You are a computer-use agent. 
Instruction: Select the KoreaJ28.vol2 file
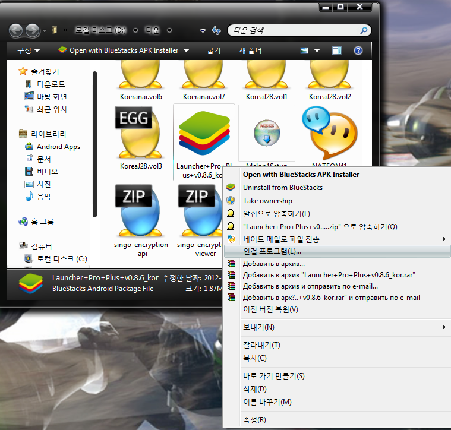click(330, 81)
